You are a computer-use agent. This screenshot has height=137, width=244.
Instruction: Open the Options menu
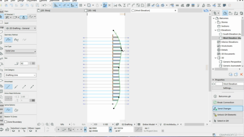[43, 1]
